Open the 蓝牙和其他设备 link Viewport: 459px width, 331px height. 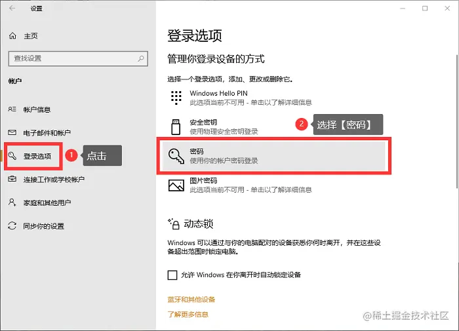click(191, 300)
